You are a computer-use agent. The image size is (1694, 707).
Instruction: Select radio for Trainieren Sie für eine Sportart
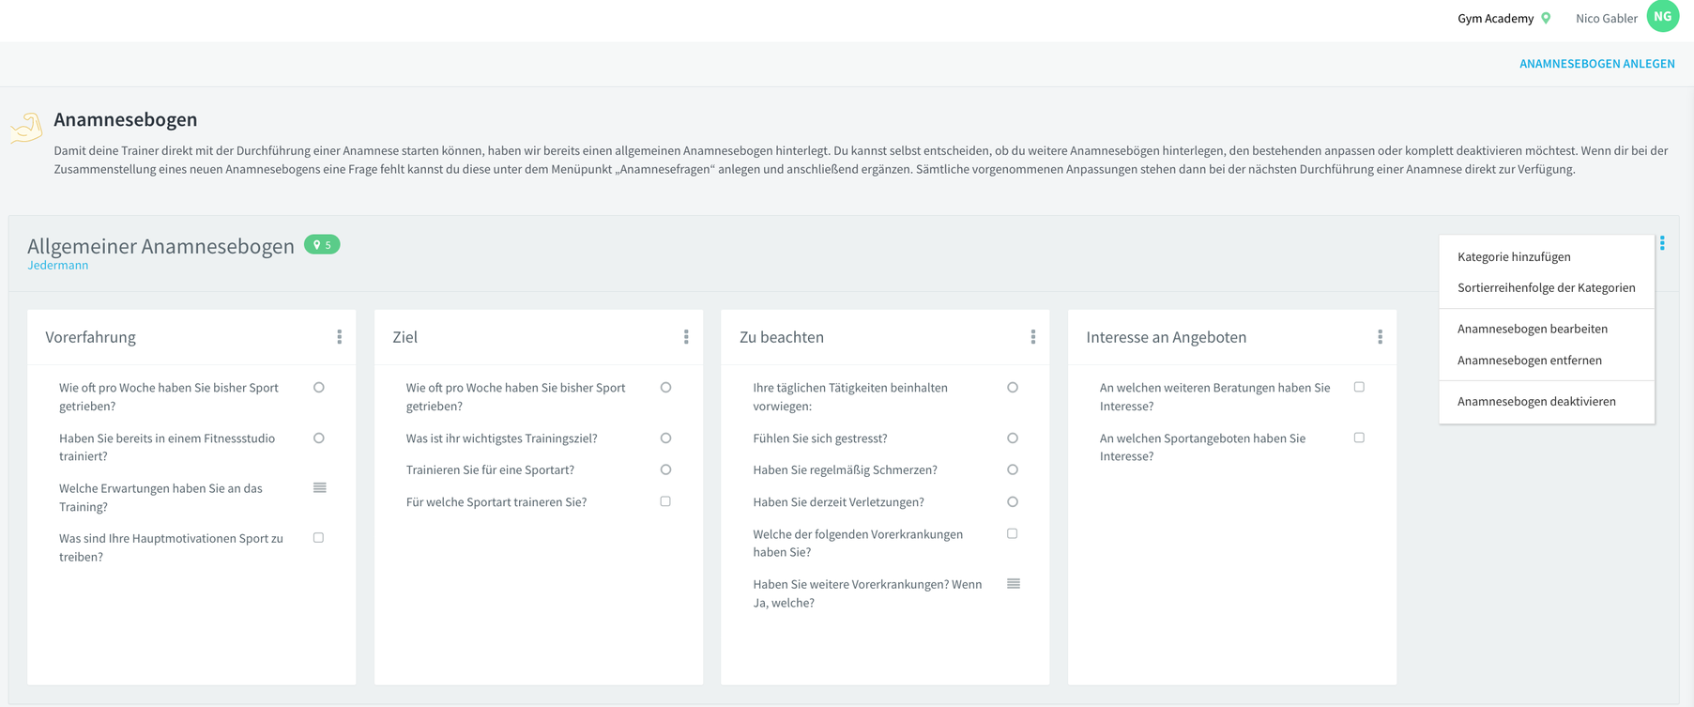665,469
